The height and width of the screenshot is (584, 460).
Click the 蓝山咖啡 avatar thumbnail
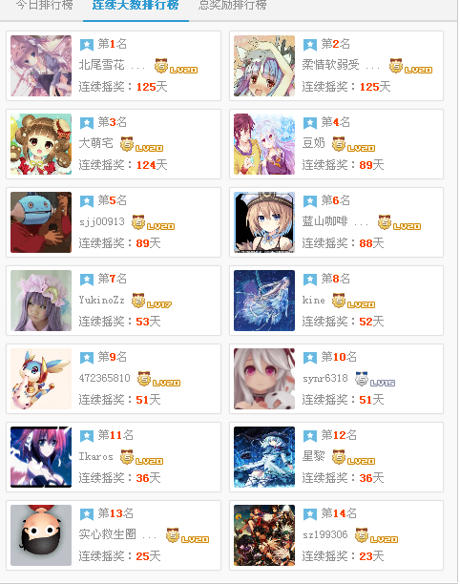[x=264, y=222]
